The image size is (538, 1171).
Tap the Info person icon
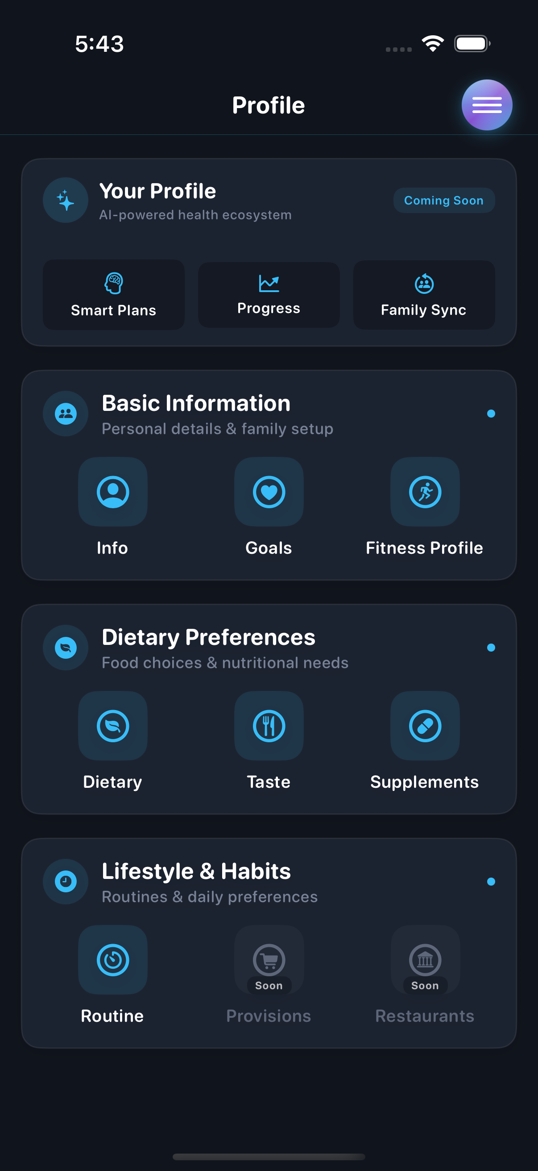[112, 492]
